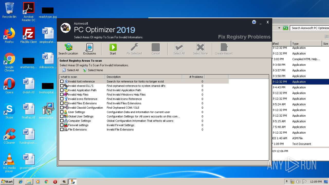Open Google Chrome desktop shortcut

pos(9,62)
